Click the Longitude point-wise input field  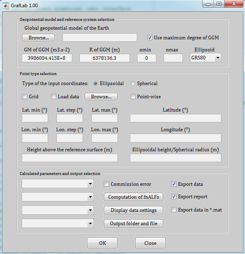(x=176, y=138)
